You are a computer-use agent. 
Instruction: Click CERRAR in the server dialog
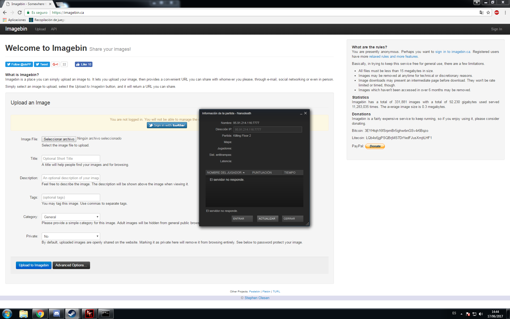[x=292, y=219]
